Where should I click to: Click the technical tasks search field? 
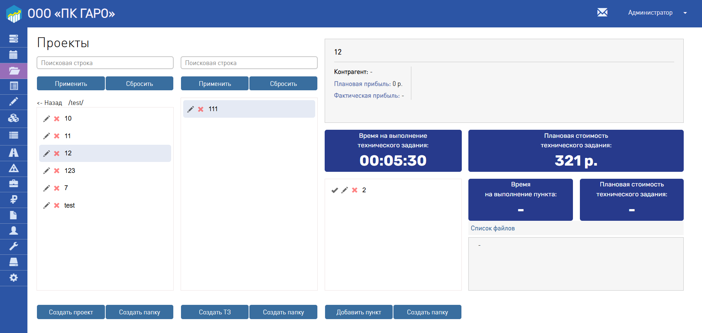(249, 63)
